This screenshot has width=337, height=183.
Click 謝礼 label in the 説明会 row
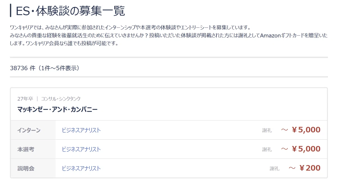pos(275,168)
